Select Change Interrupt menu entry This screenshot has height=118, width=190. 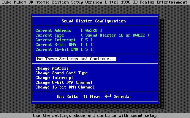click(54, 78)
